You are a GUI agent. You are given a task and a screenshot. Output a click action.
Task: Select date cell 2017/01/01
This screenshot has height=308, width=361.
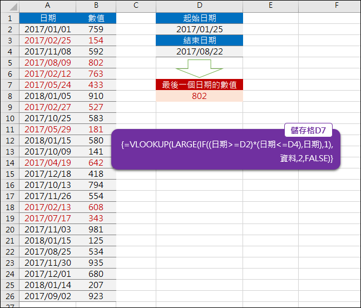point(48,29)
